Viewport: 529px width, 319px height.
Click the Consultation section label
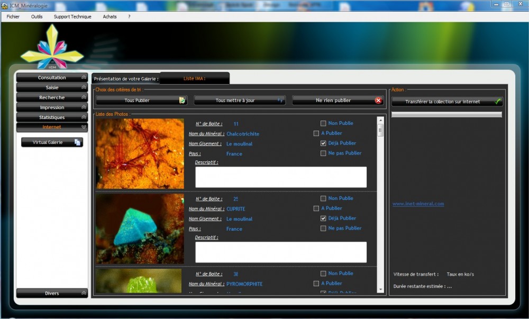[x=52, y=78]
